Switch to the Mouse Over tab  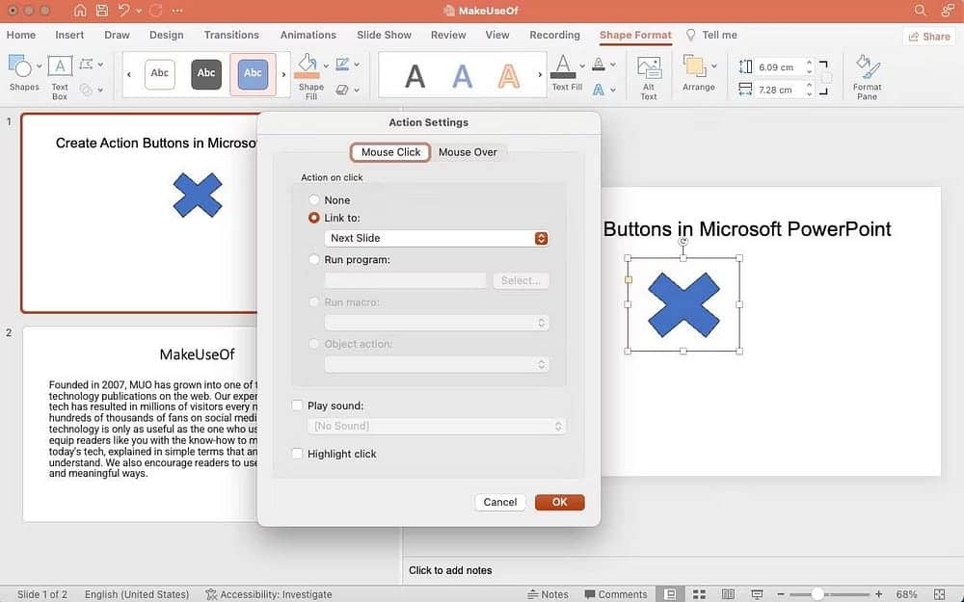point(469,152)
